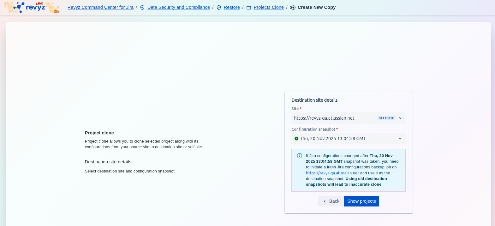
Task: Click the Santa hat on the Revyz logo
Action: click(x=39, y=3)
